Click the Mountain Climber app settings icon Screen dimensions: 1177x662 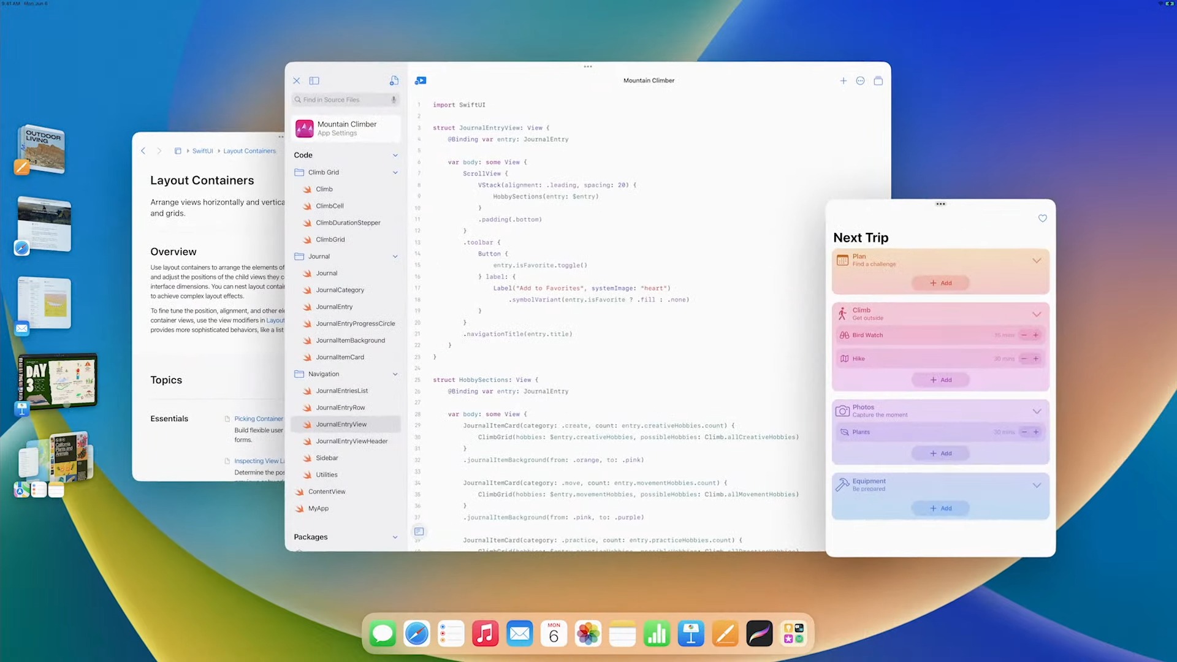point(305,127)
